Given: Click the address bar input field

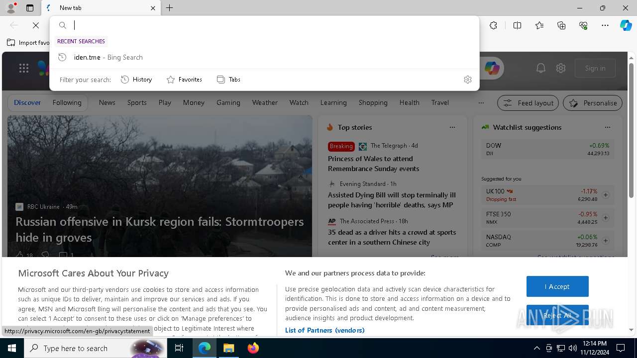Looking at the screenshot, I should pyautogui.click(x=274, y=25).
